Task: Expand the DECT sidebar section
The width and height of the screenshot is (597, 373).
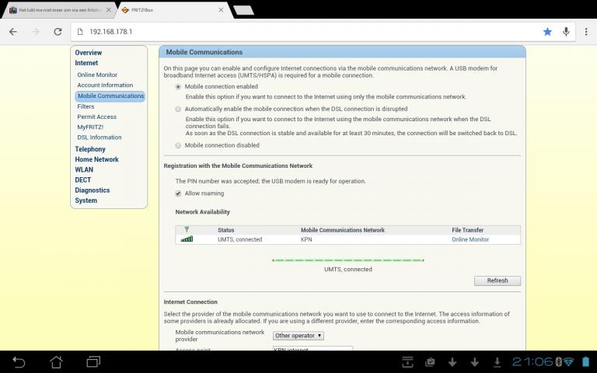Action: coord(83,180)
